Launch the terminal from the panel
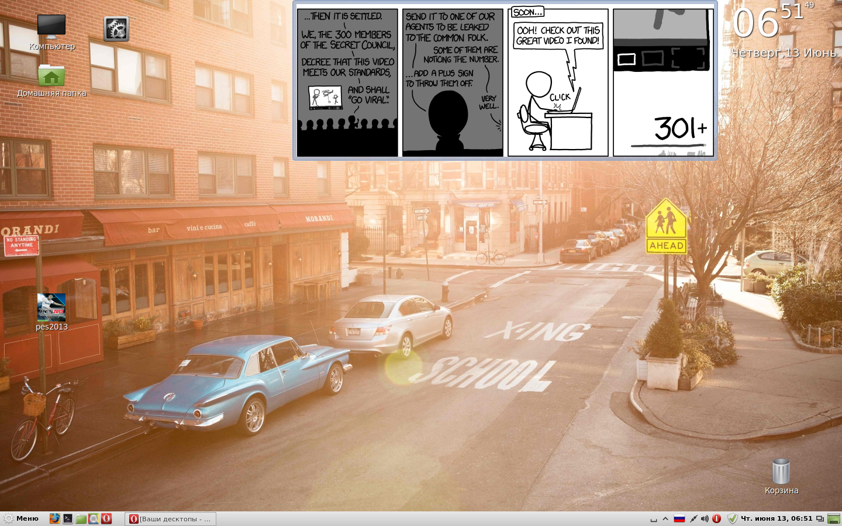Viewport: 842px width, 526px height. [68, 518]
